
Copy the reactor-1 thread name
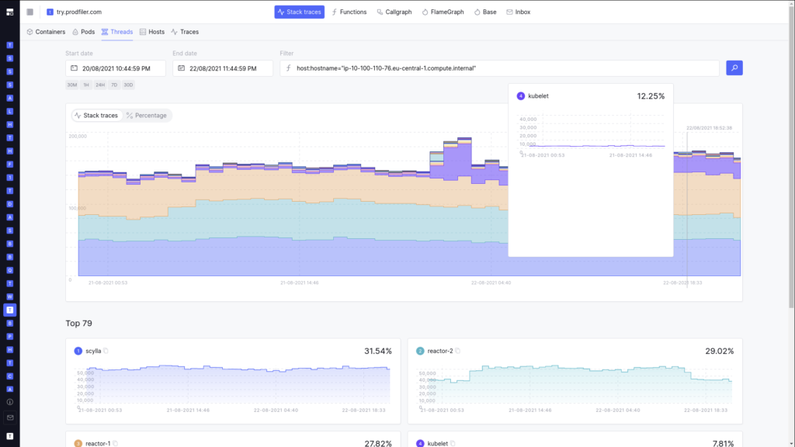click(x=116, y=443)
